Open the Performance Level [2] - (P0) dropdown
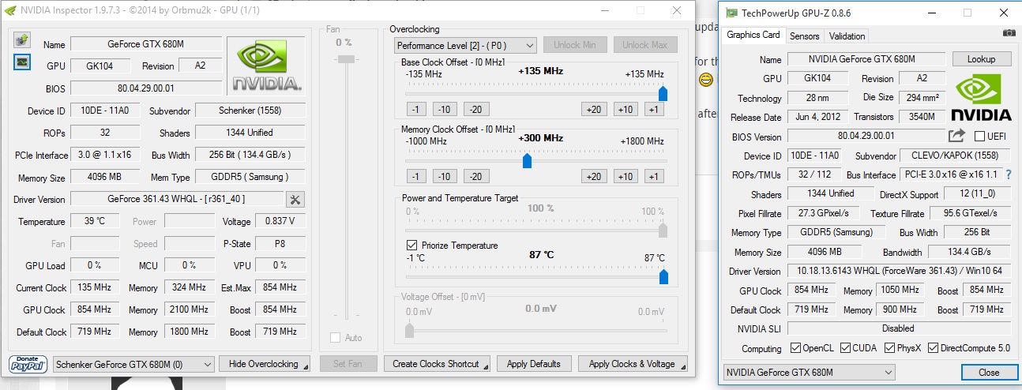Screen dimensions: 1022x390 tap(464, 46)
